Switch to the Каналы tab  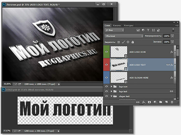(117, 26)
